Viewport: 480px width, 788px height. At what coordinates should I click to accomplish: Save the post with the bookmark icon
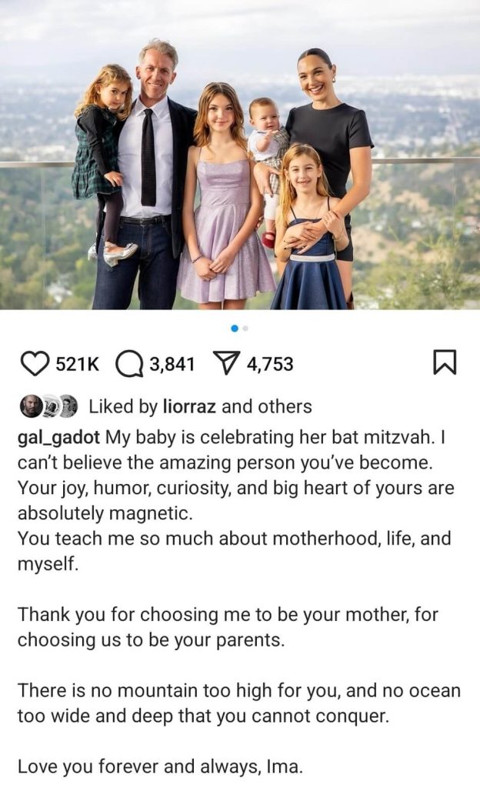coord(445,363)
